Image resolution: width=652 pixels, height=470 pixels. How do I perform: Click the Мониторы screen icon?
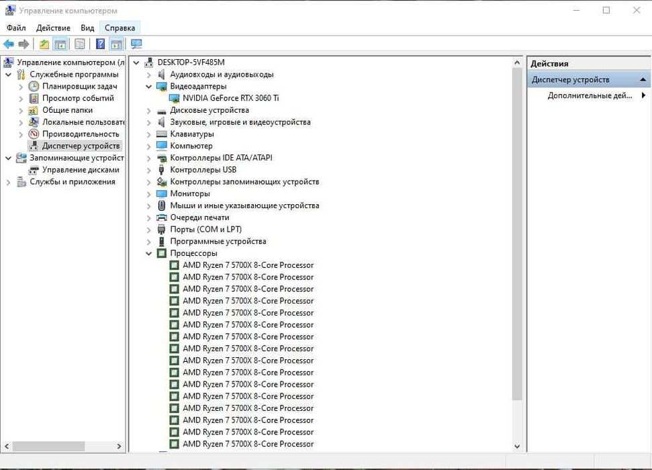162,194
